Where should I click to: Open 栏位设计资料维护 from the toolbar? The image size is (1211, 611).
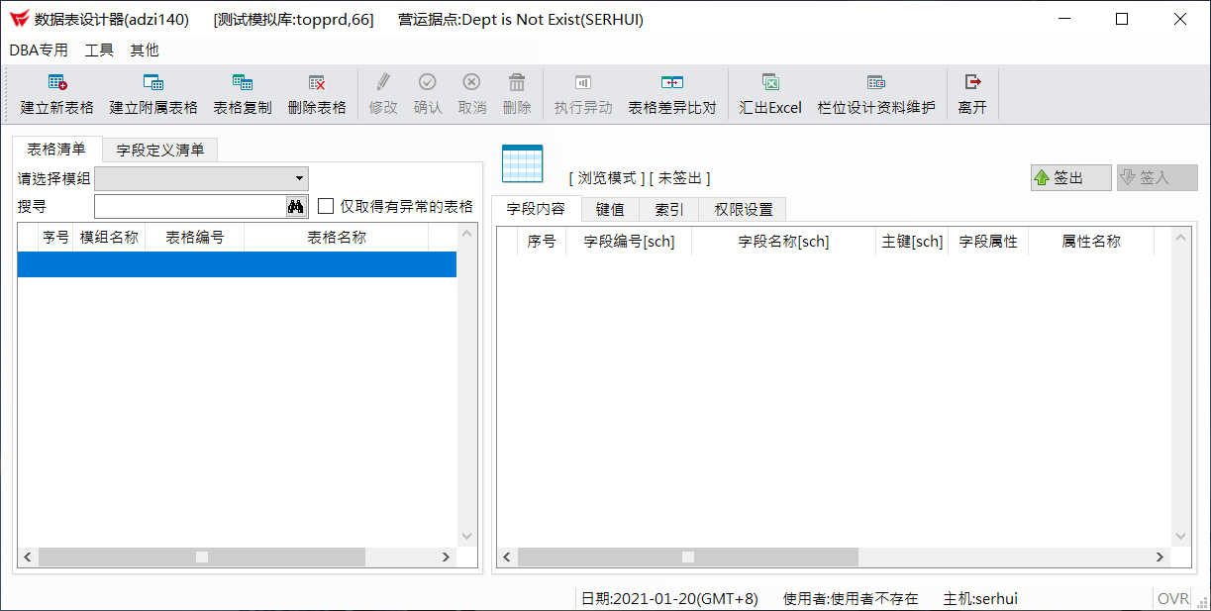click(x=876, y=82)
